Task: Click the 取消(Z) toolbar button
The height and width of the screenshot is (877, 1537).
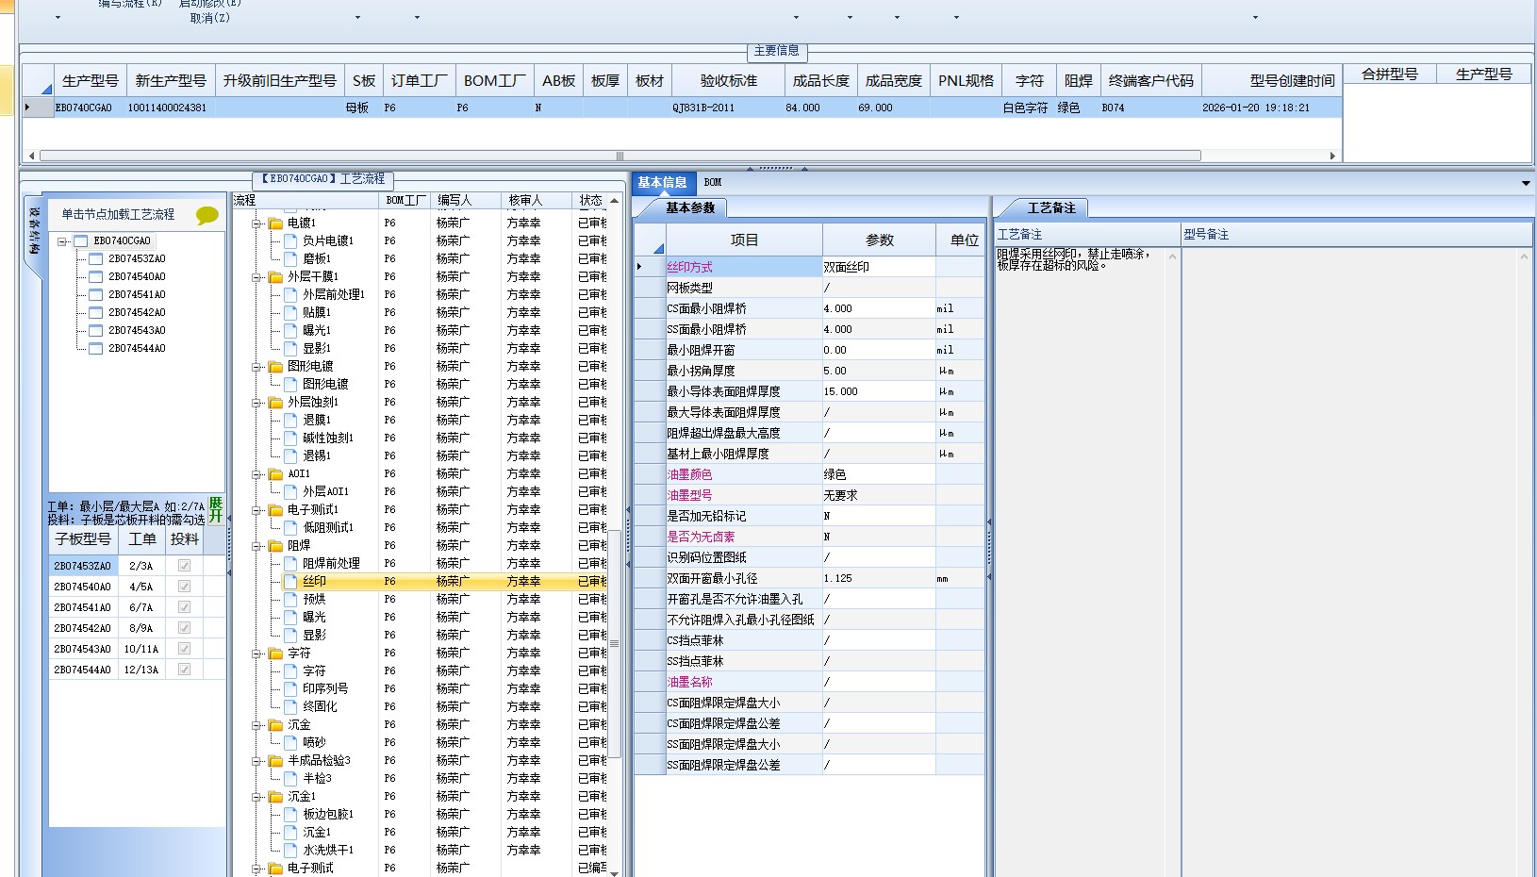Action: pyautogui.click(x=209, y=18)
